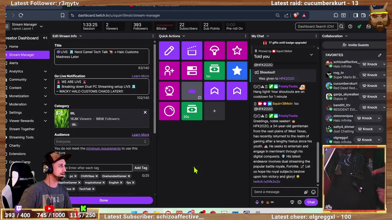Screen dimensions: 392x220
Task: Expand the Monetization sidebar section
Action: [45, 96]
